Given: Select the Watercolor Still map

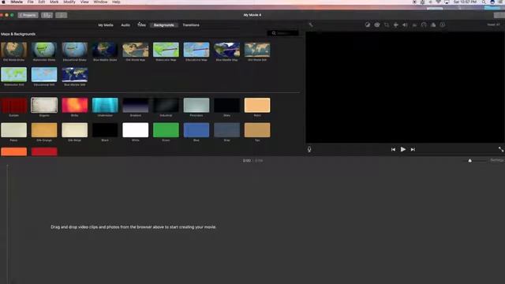Looking at the screenshot, I should [14, 74].
